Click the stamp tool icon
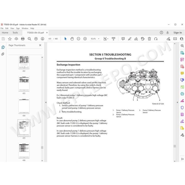The width and height of the screenshot is (185, 185). [x=143, y=39]
